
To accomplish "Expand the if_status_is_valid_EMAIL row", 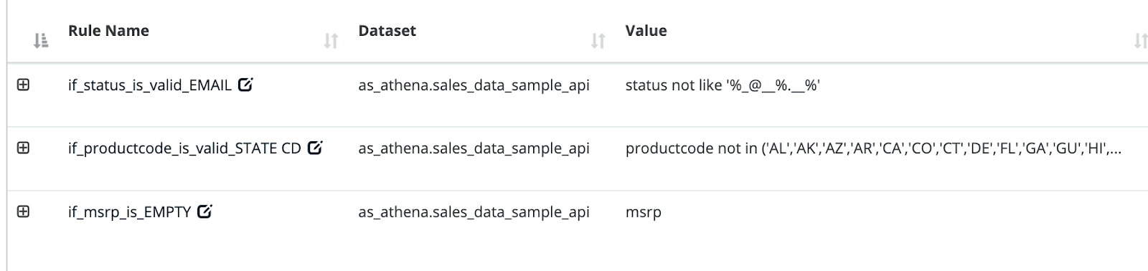I will pos(23,85).
